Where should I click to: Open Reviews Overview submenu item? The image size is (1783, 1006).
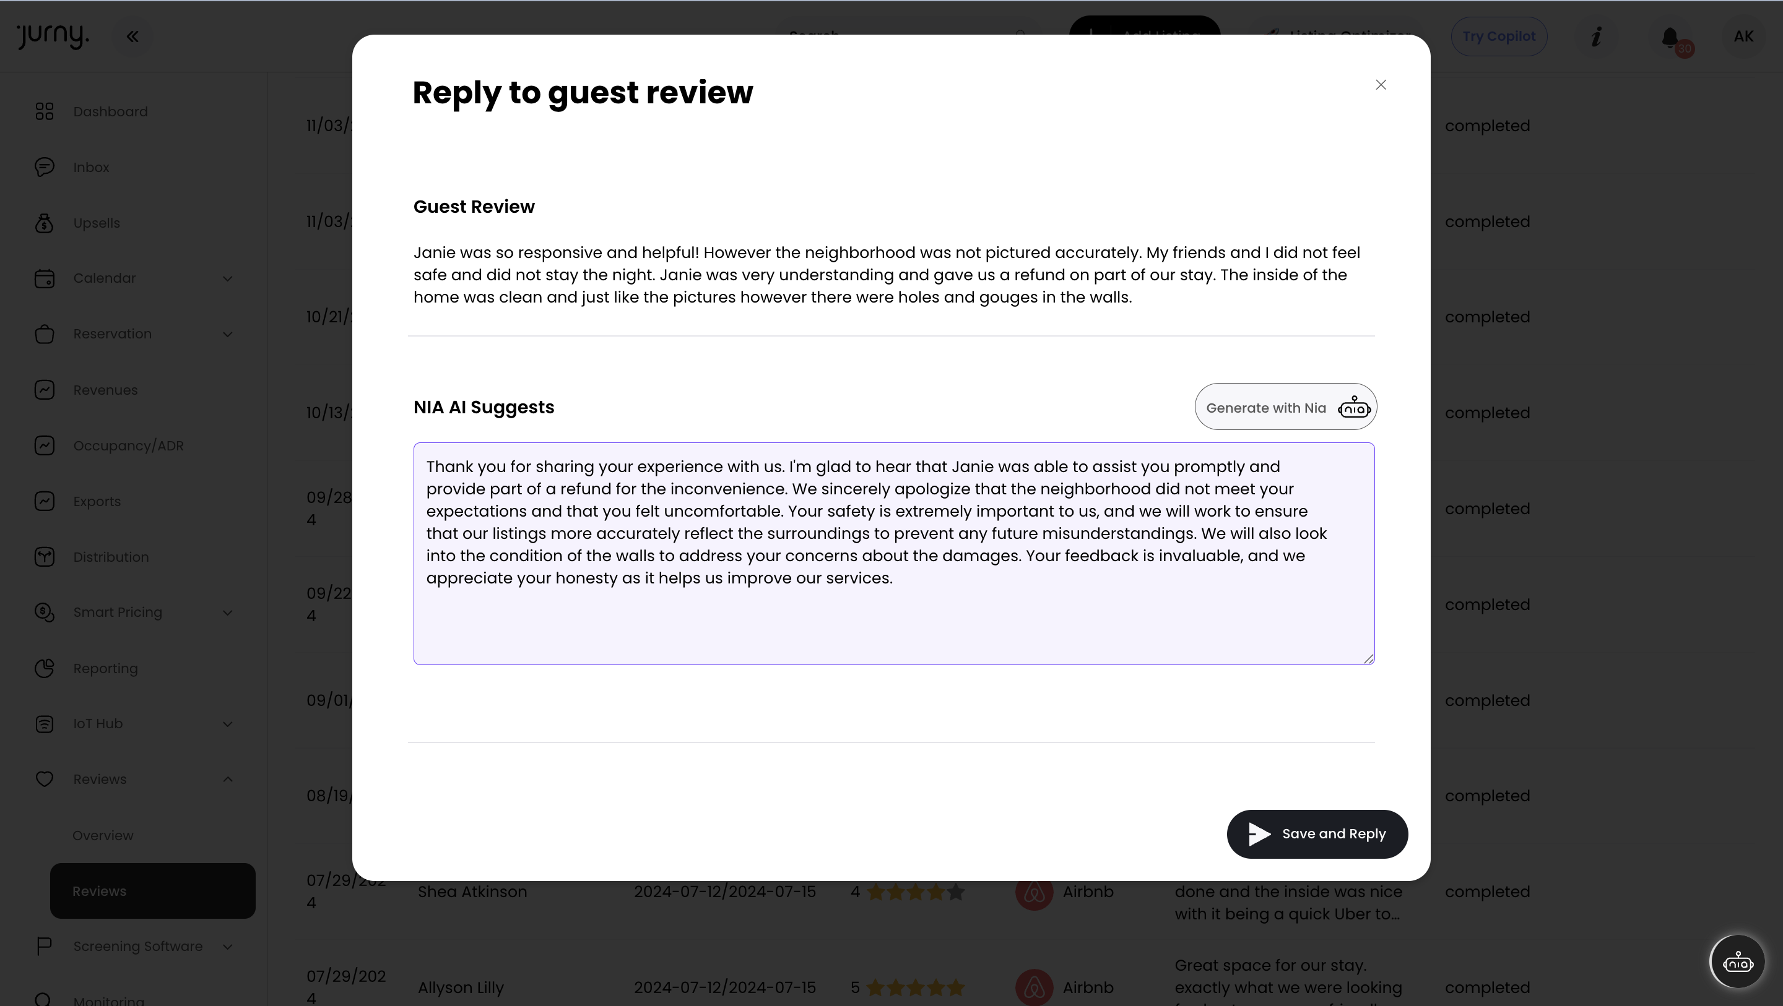[x=103, y=835]
